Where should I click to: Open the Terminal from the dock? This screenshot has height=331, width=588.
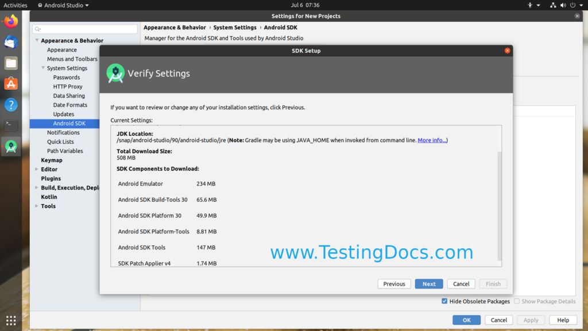click(10, 125)
